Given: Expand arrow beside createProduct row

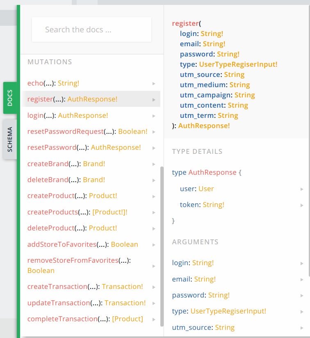Looking at the screenshot, I should pyautogui.click(x=154, y=196).
